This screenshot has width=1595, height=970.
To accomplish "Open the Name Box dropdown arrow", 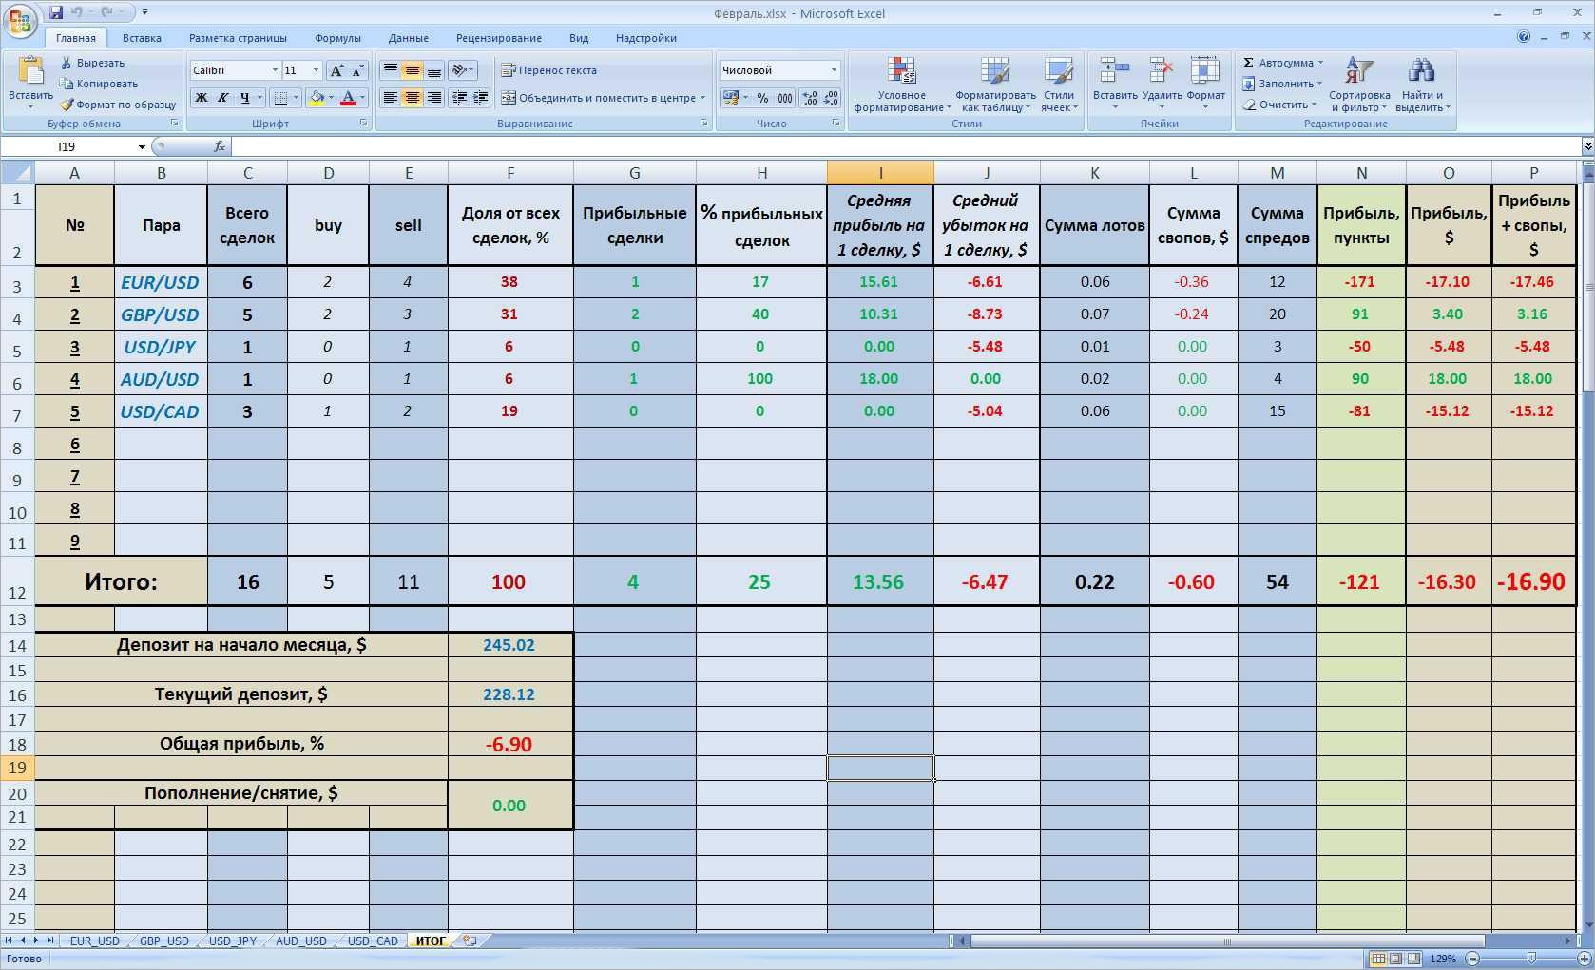I will tap(142, 146).
